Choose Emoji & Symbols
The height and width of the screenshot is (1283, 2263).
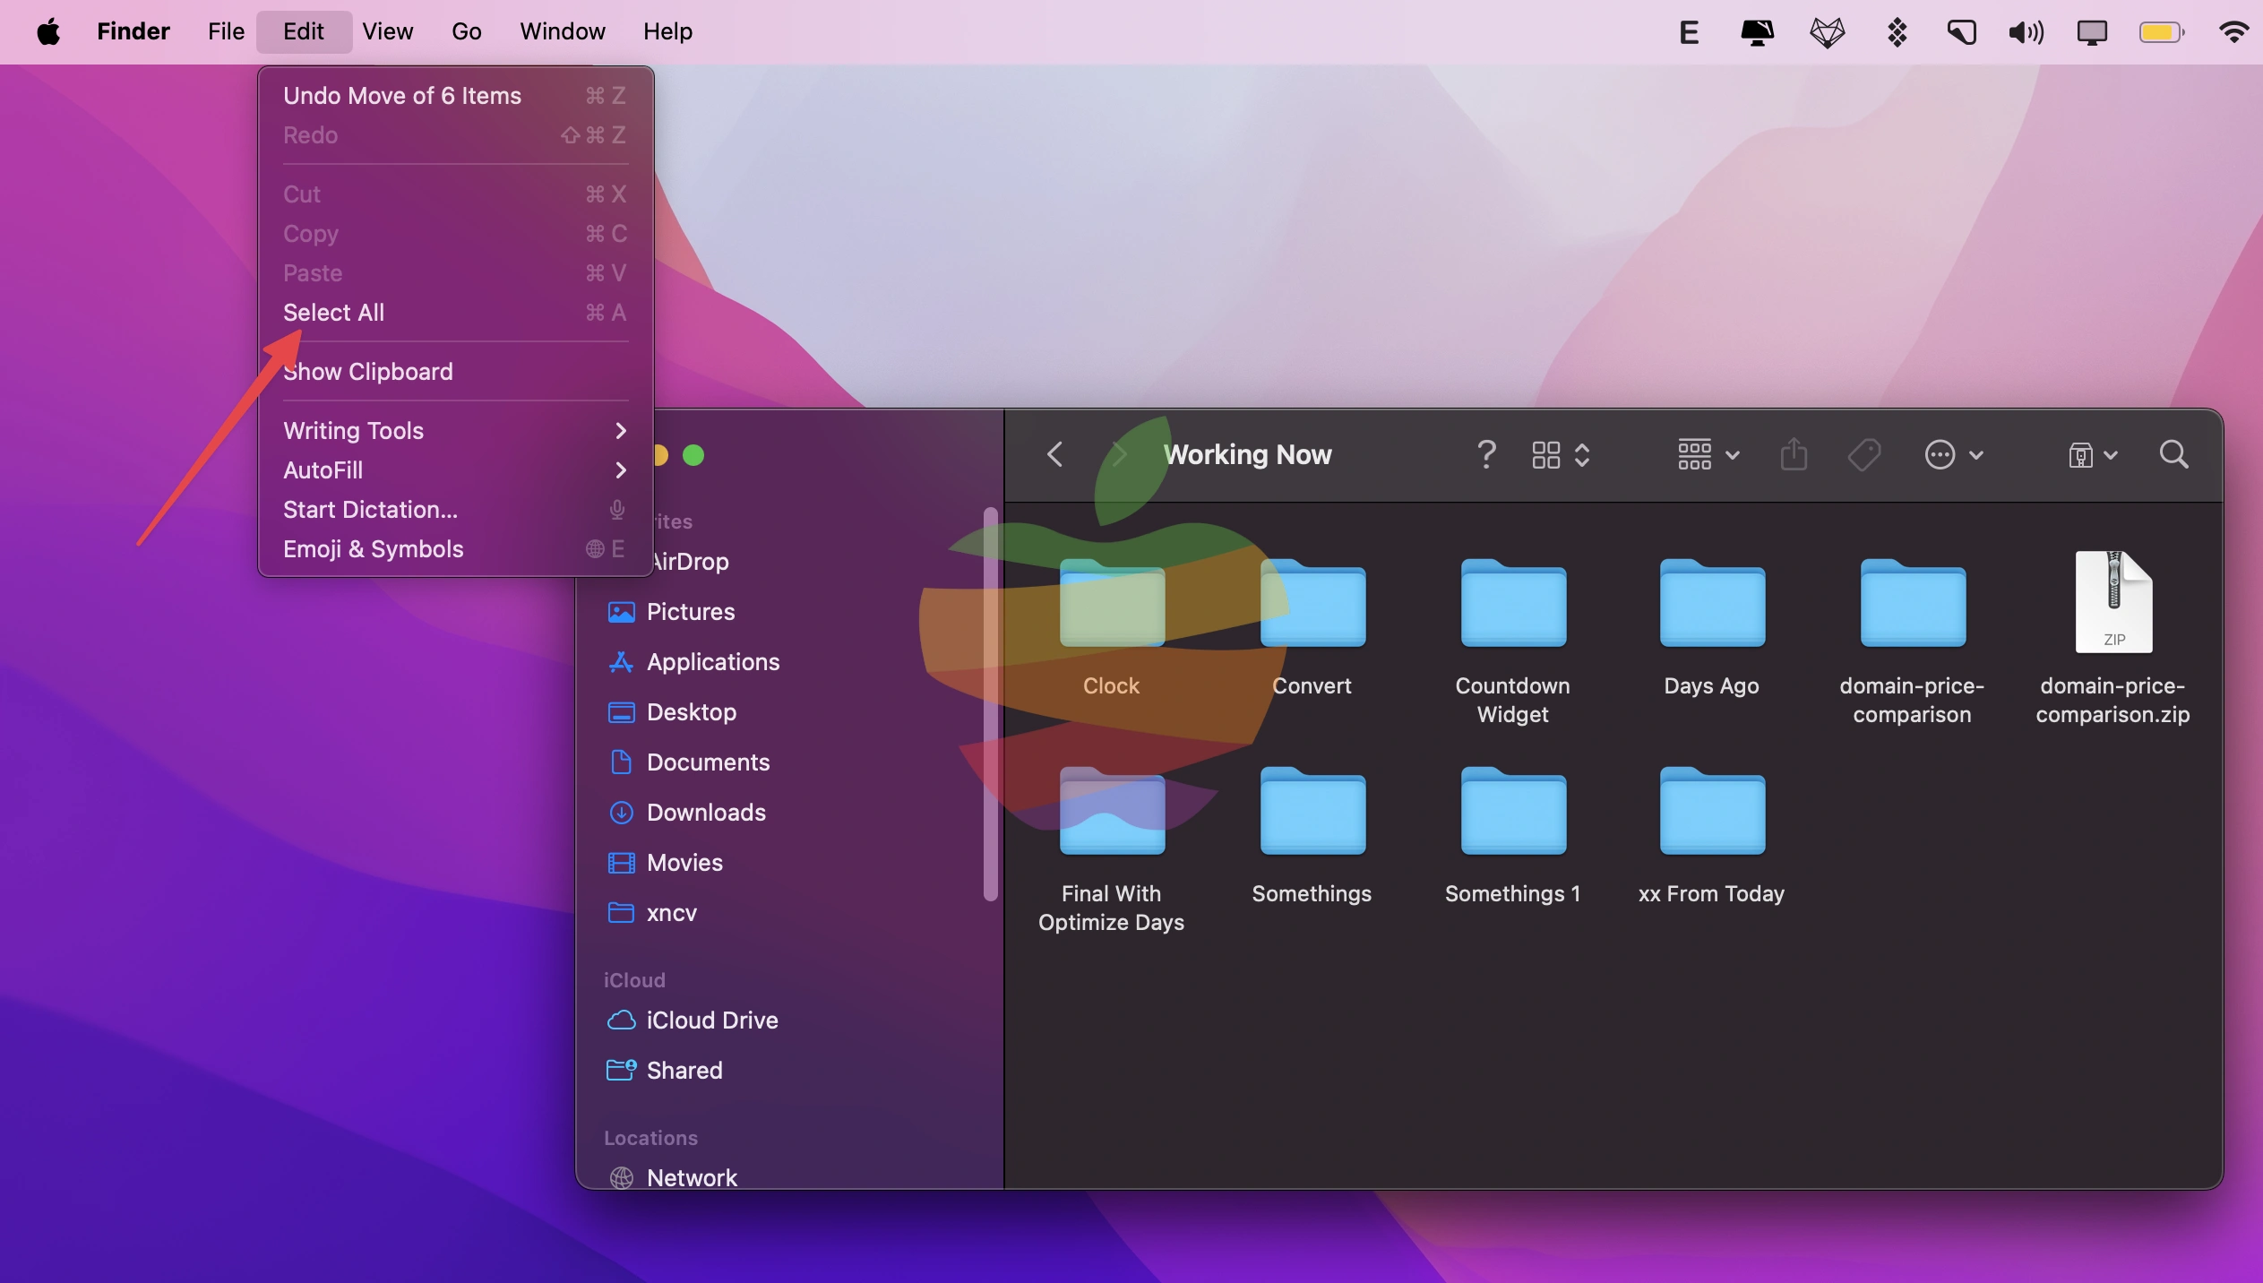(455, 549)
